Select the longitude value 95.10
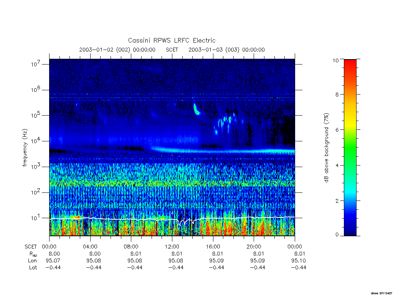The height and width of the screenshot is (295, 393). (x=299, y=261)
